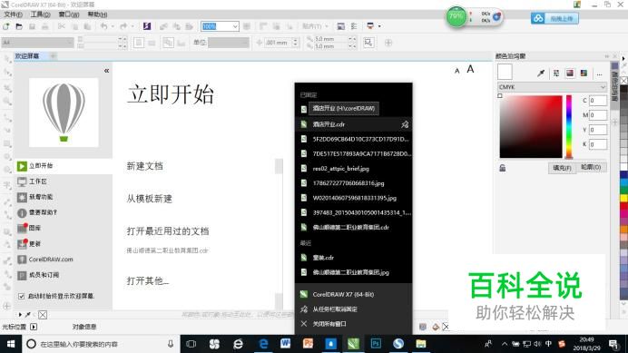Click the blue cloud upload button
The image size is (628, 353).
554,18
